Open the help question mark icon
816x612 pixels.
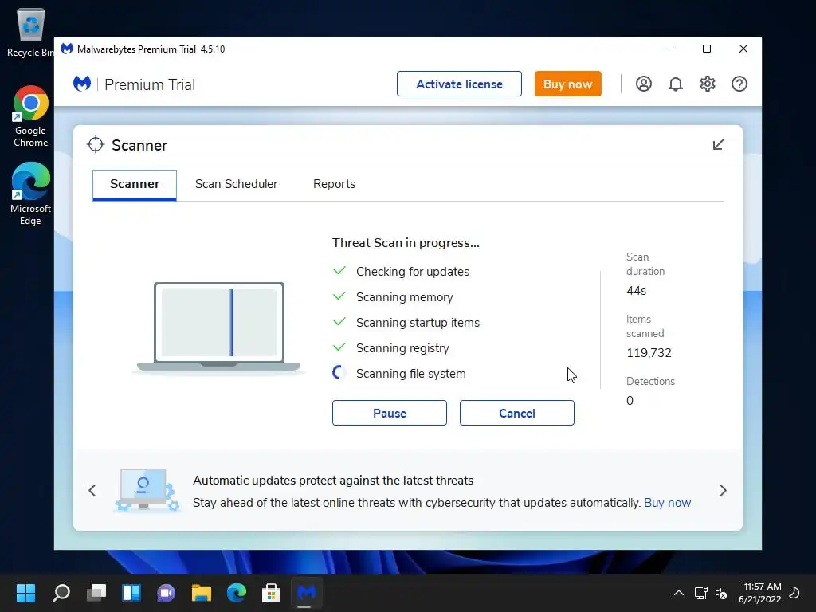[x=739, y=84]
